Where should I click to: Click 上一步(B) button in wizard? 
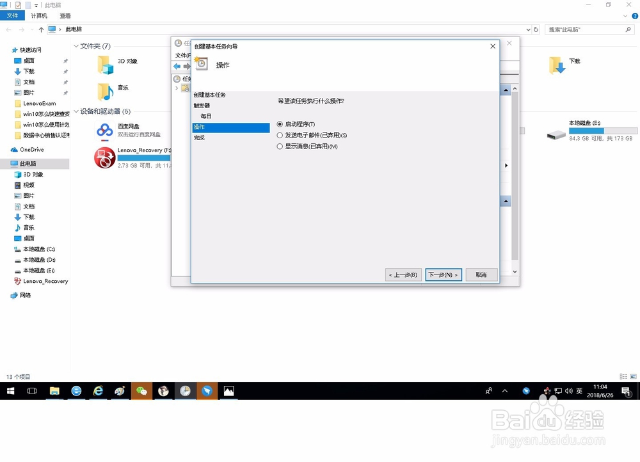[x=403, y=275]
